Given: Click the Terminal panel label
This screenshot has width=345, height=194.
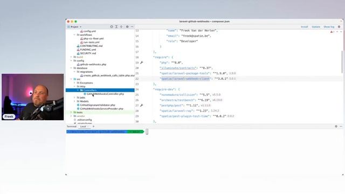Looking at the screenshot, I should pos(72,127).
